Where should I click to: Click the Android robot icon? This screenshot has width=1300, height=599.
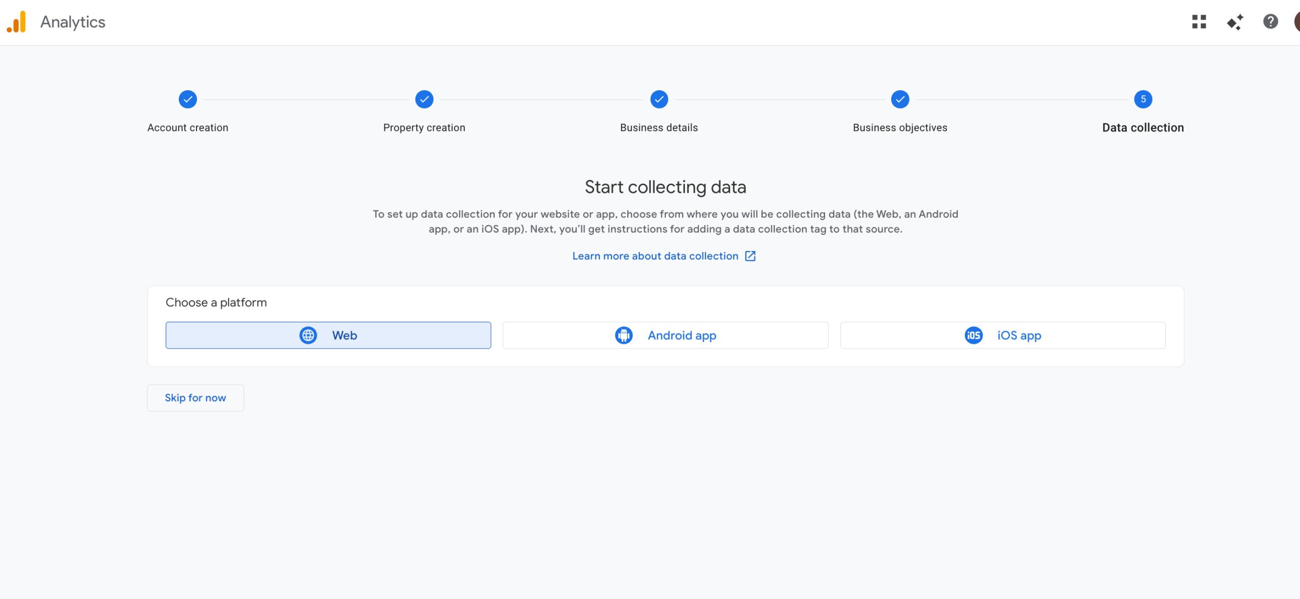624,335
